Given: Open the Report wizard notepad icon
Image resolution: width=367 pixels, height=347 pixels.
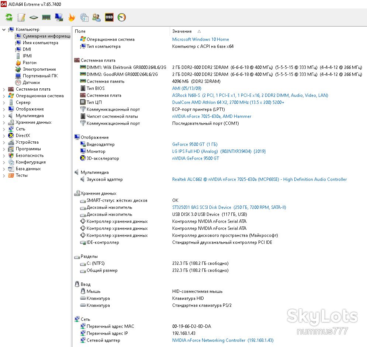Looking at the screenshot, I should pos(21,17).
